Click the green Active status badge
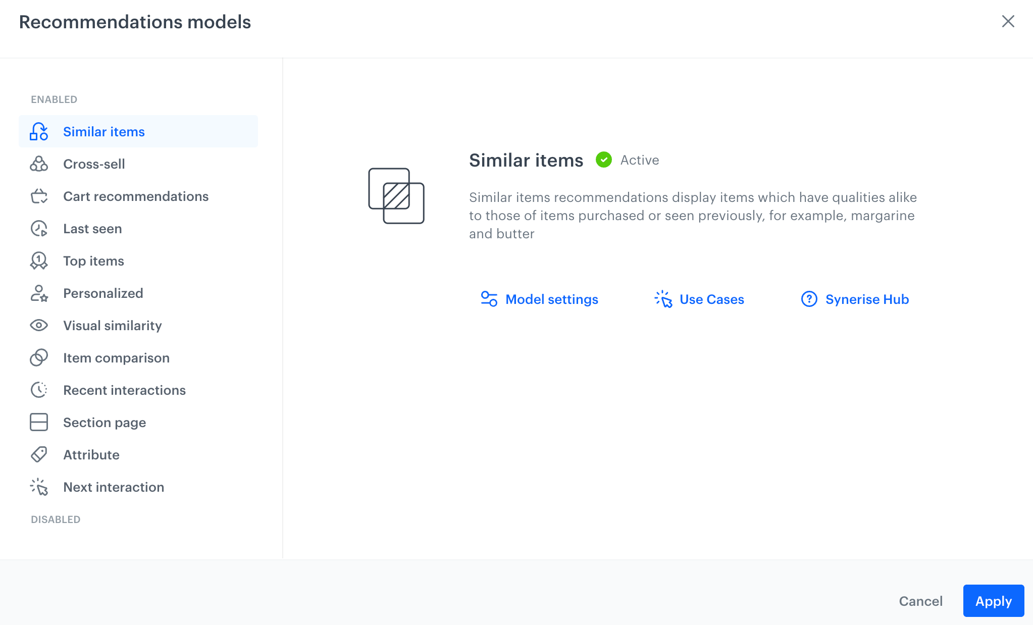The height and width of the screenshot is (625, 1033). click(x=604, y=160)
